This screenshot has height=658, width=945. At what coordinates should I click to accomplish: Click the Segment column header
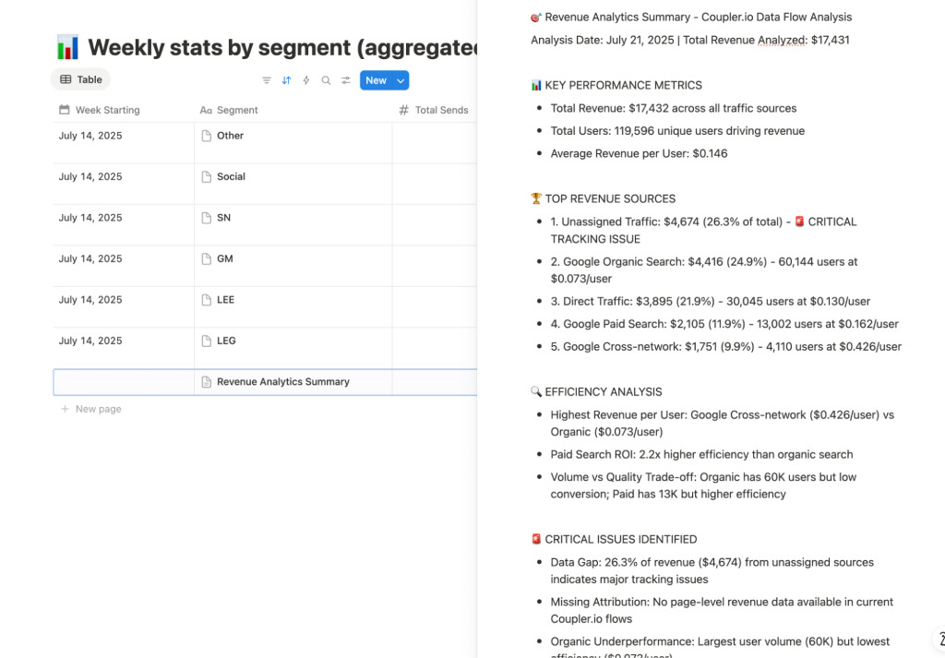click(x=229, y=110)
